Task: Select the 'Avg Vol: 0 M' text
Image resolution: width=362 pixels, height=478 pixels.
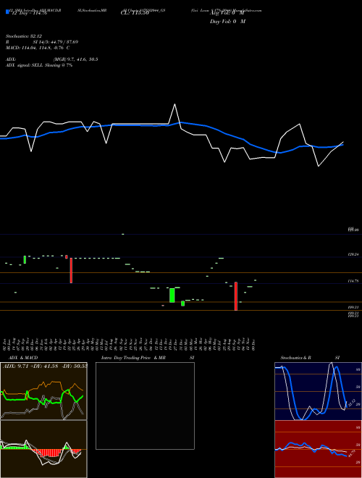Action: pos(227,13)
